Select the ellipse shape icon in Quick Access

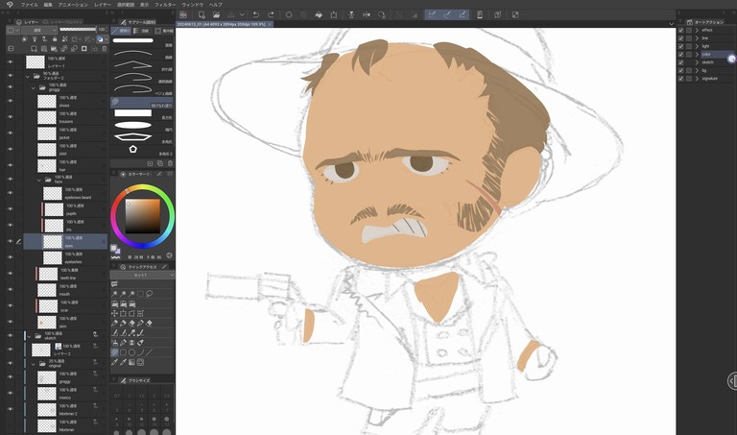131,352
